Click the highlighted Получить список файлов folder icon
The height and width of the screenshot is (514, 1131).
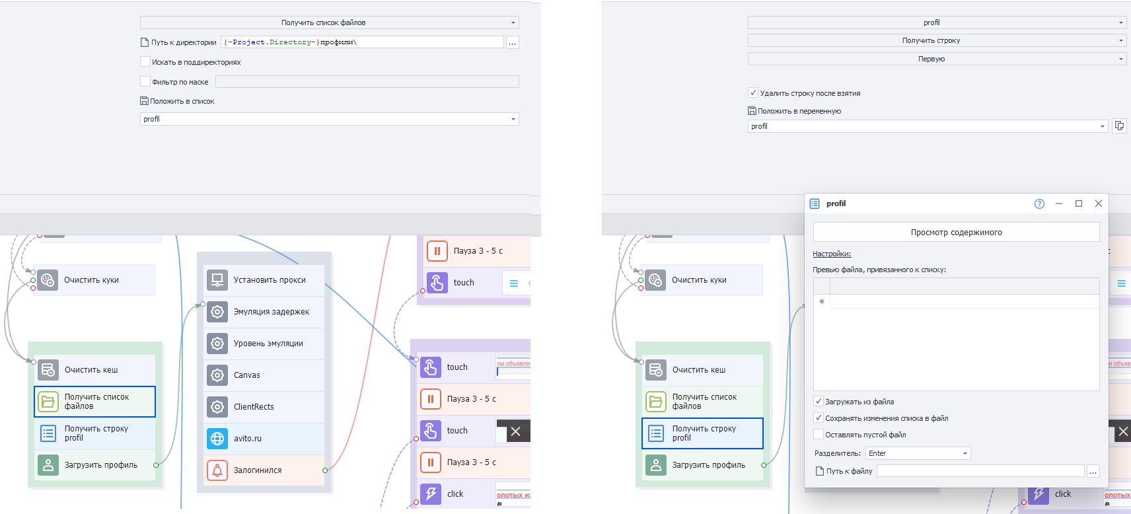coord(48,401)
